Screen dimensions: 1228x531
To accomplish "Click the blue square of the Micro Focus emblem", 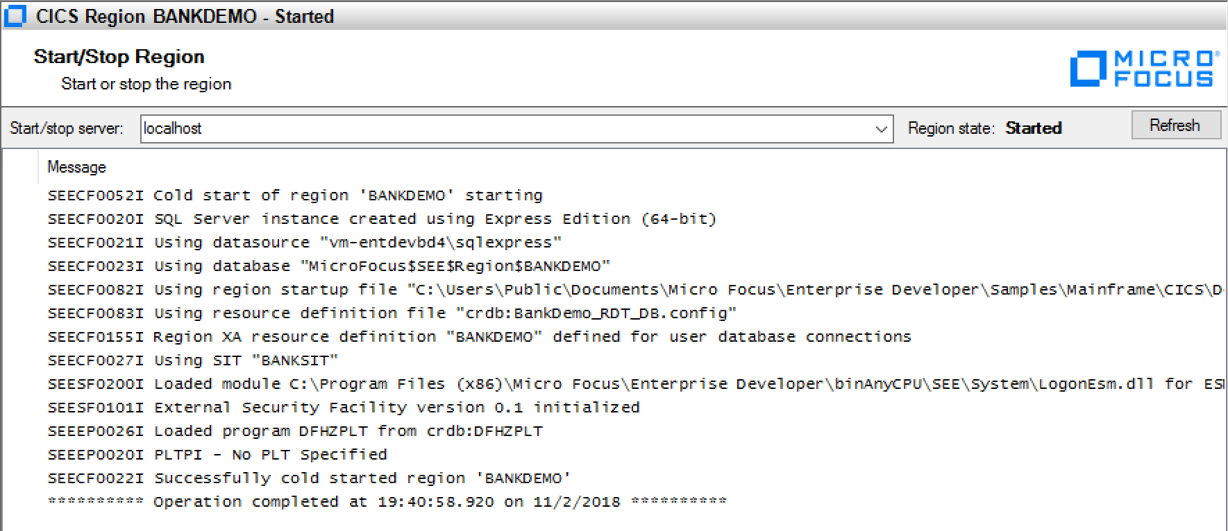I will click(x=1088, y=69).
